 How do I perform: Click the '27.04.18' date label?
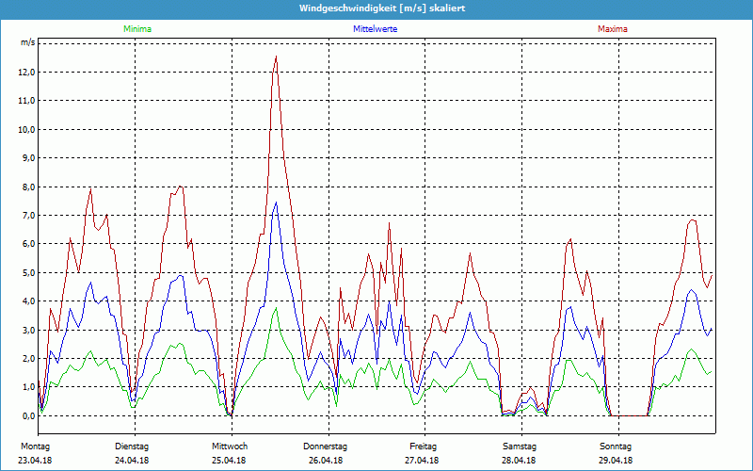[x=422, y=461]
